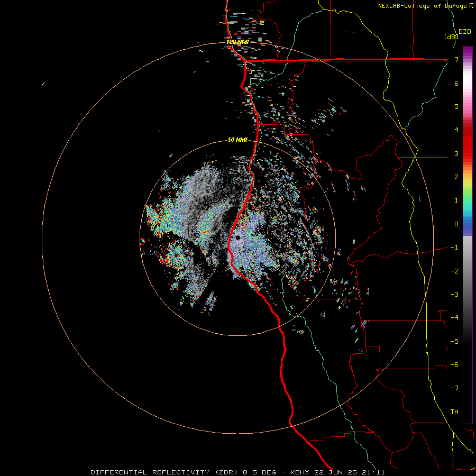The width and height of the screenshot is (476, 476).
Task: Click the 4 value on the color scale
Action: coord(456,130)
